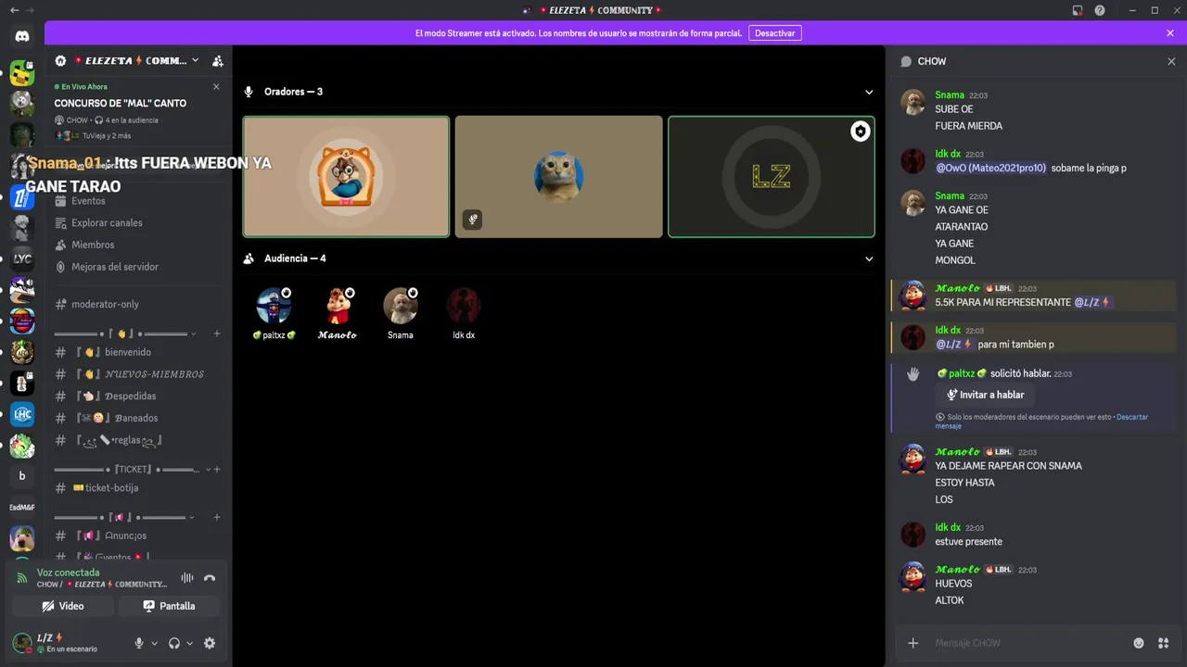Open the apps icon in chat box
Image resolution: width=1187 pixels, height=667 pixels.
pos(1163,643)
